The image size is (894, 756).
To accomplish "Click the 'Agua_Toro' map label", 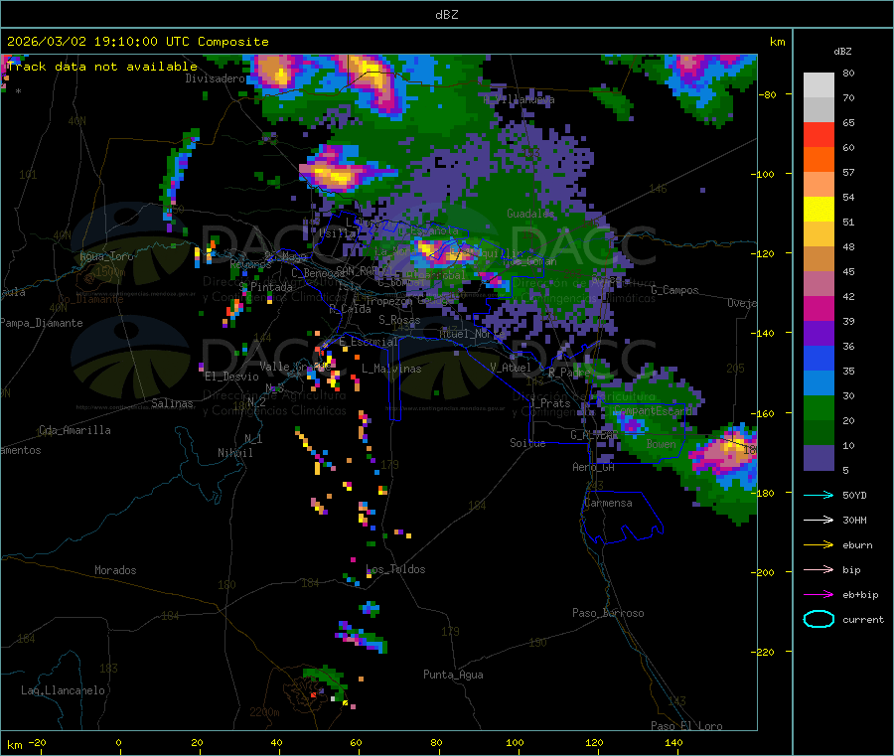I will (106, 256).
